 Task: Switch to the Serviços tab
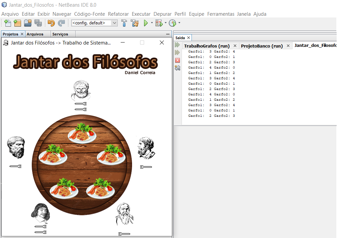[60, 34]
